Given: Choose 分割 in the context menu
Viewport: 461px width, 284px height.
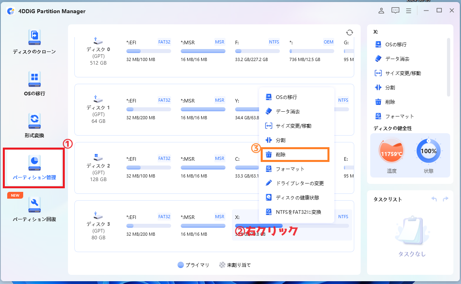Looking at the screenshot, I should [296, 140].
